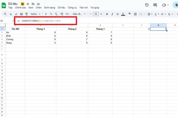
Task: Toggle italic formatting
Action: (x=112, y=14)
